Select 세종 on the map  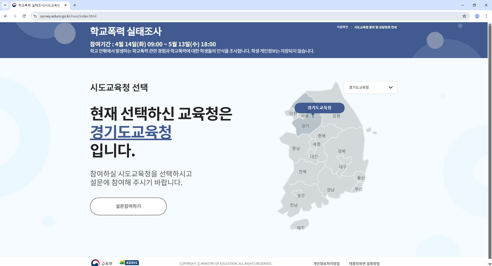coord(317,144)
